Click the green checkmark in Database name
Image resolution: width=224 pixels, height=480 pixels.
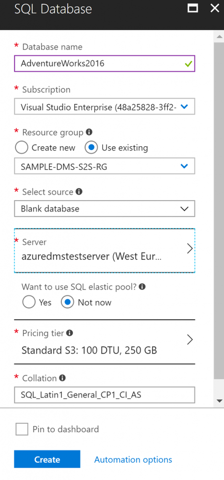(x=189, y=63)
